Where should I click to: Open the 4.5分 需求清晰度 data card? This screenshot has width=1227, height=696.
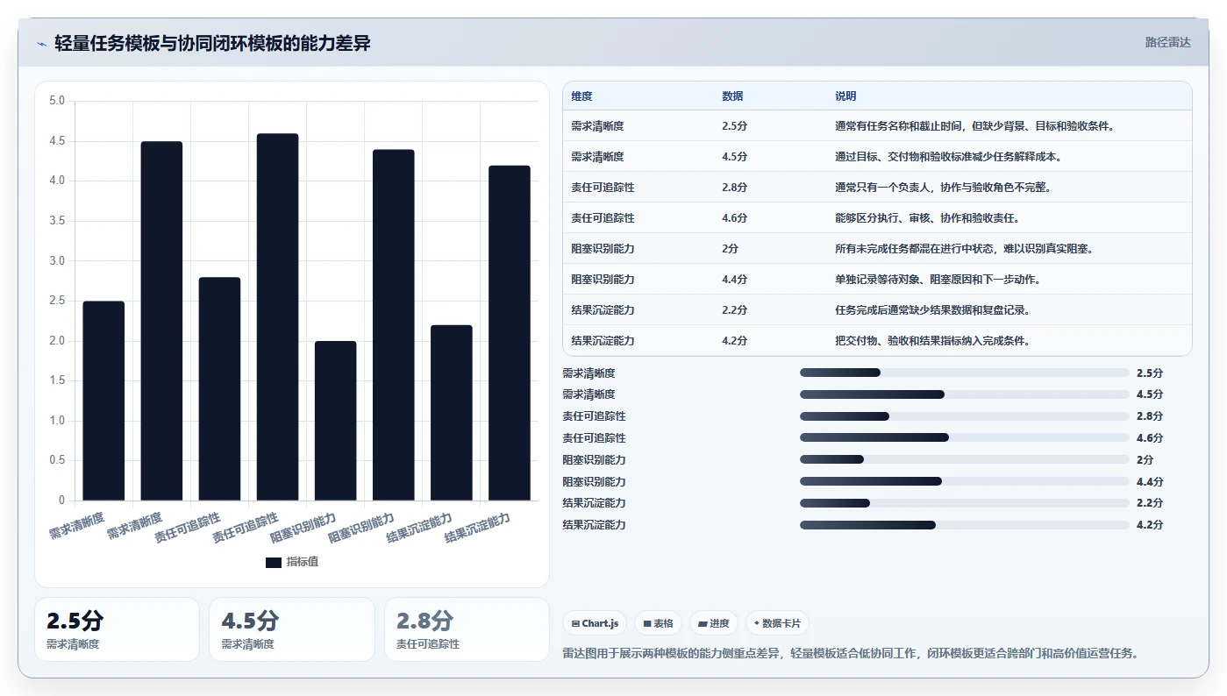coord(291,629)
